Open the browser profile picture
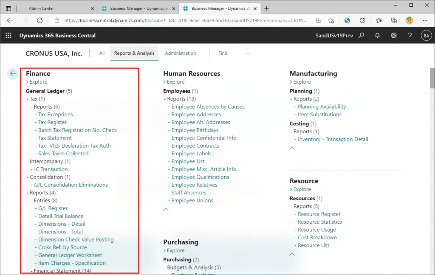 (409, 20)
